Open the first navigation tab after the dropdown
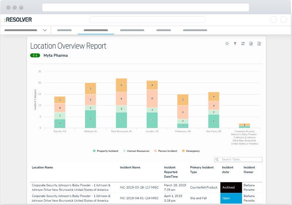Image resolution: width=292 pixels, height=205 pixels. [65, 30]
